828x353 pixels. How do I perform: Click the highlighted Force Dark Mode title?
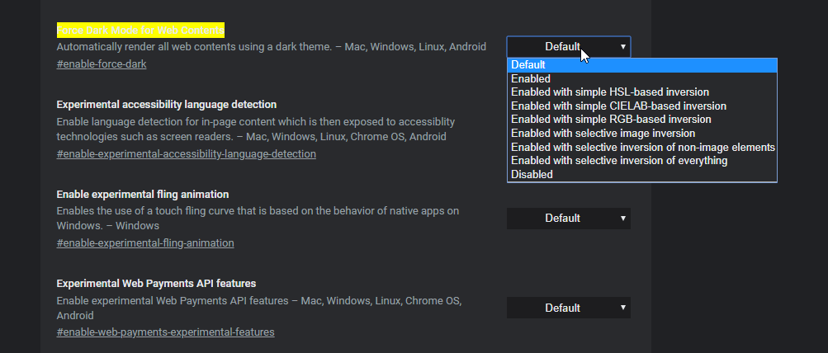(140, 31)
